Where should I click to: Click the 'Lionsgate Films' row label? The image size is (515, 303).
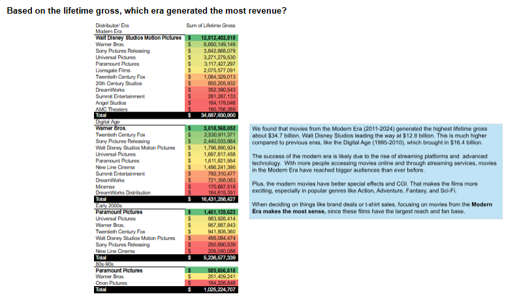(113, 70)
